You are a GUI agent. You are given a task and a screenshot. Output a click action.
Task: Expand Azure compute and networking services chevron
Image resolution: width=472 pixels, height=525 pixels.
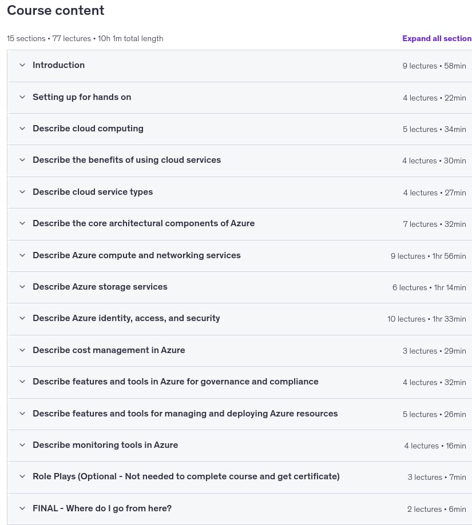(22, 255)
